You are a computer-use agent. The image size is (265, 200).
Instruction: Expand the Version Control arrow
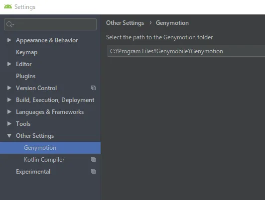tap(9, 88)
